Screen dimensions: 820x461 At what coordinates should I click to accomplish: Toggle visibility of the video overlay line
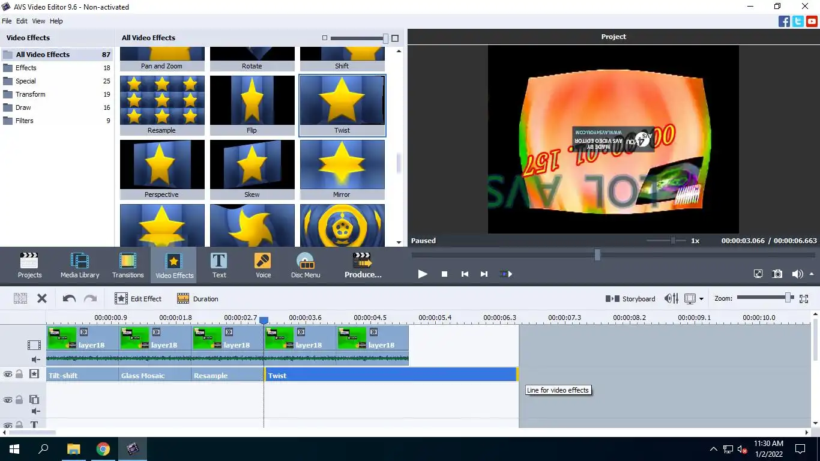tap(8, 400)
